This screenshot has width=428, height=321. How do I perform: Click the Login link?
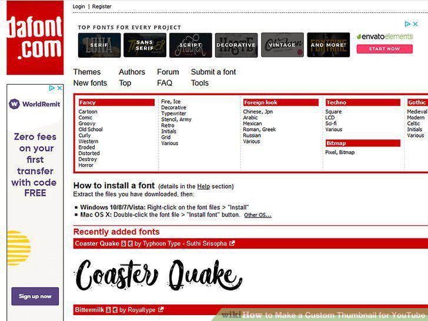coord(79,6)
